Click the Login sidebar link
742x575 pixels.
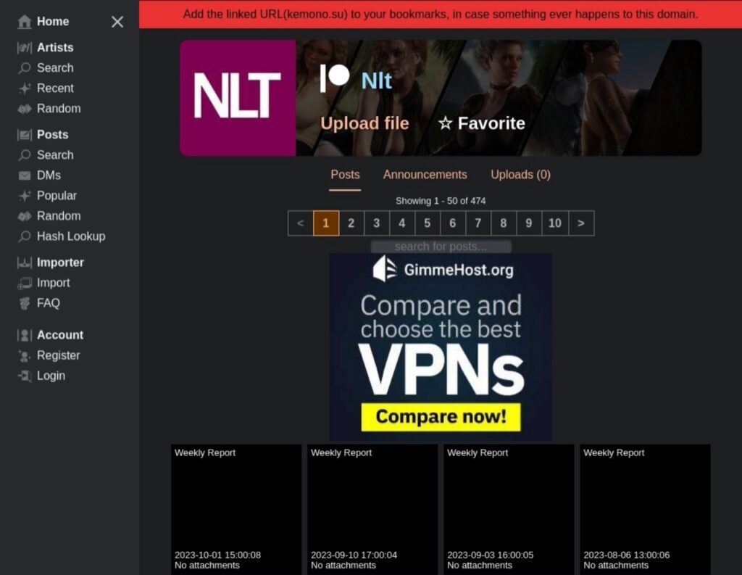pos(51,376)
